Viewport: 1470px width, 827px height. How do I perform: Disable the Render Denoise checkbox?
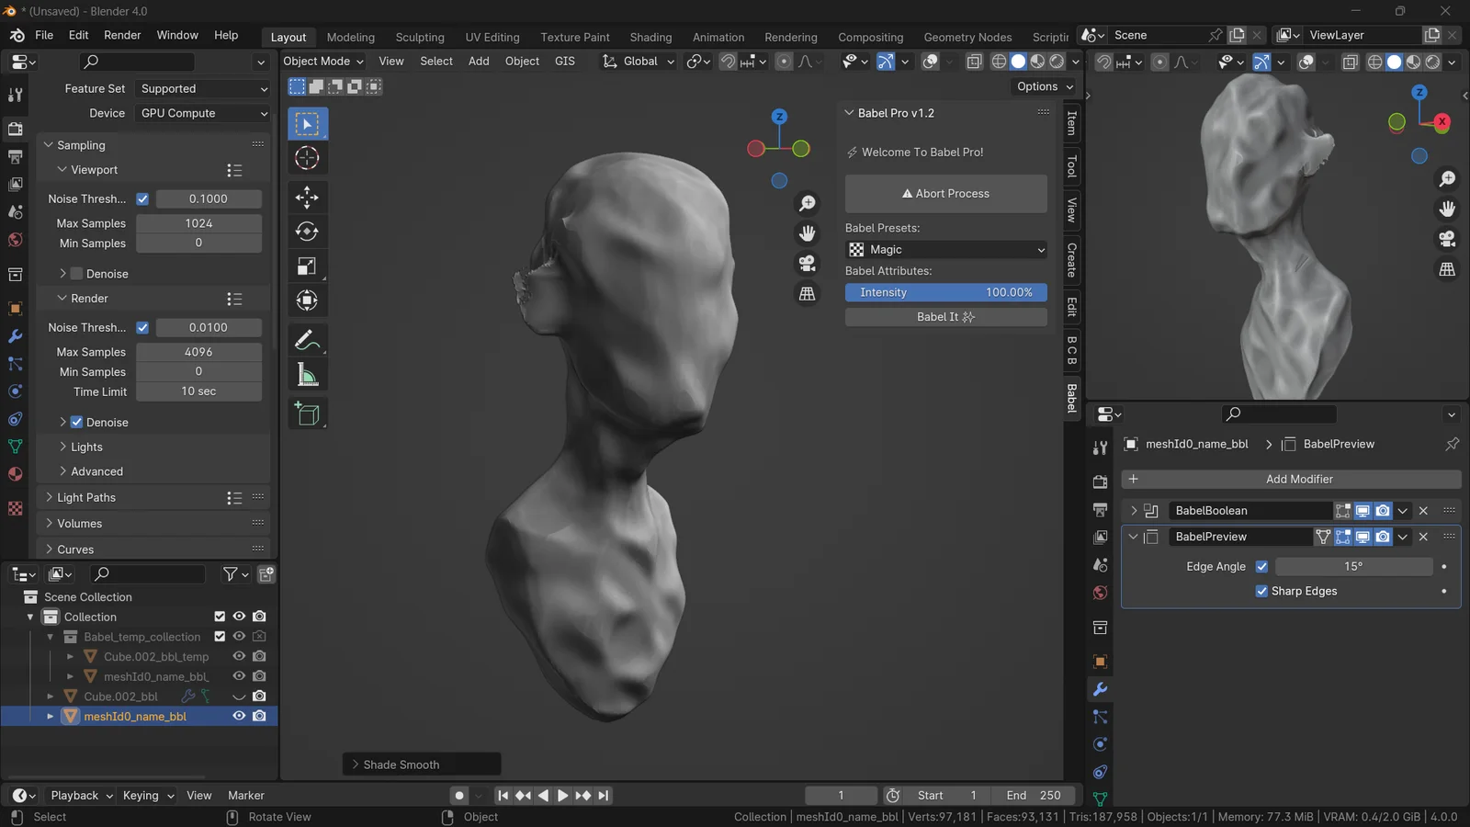click(77, 423)
